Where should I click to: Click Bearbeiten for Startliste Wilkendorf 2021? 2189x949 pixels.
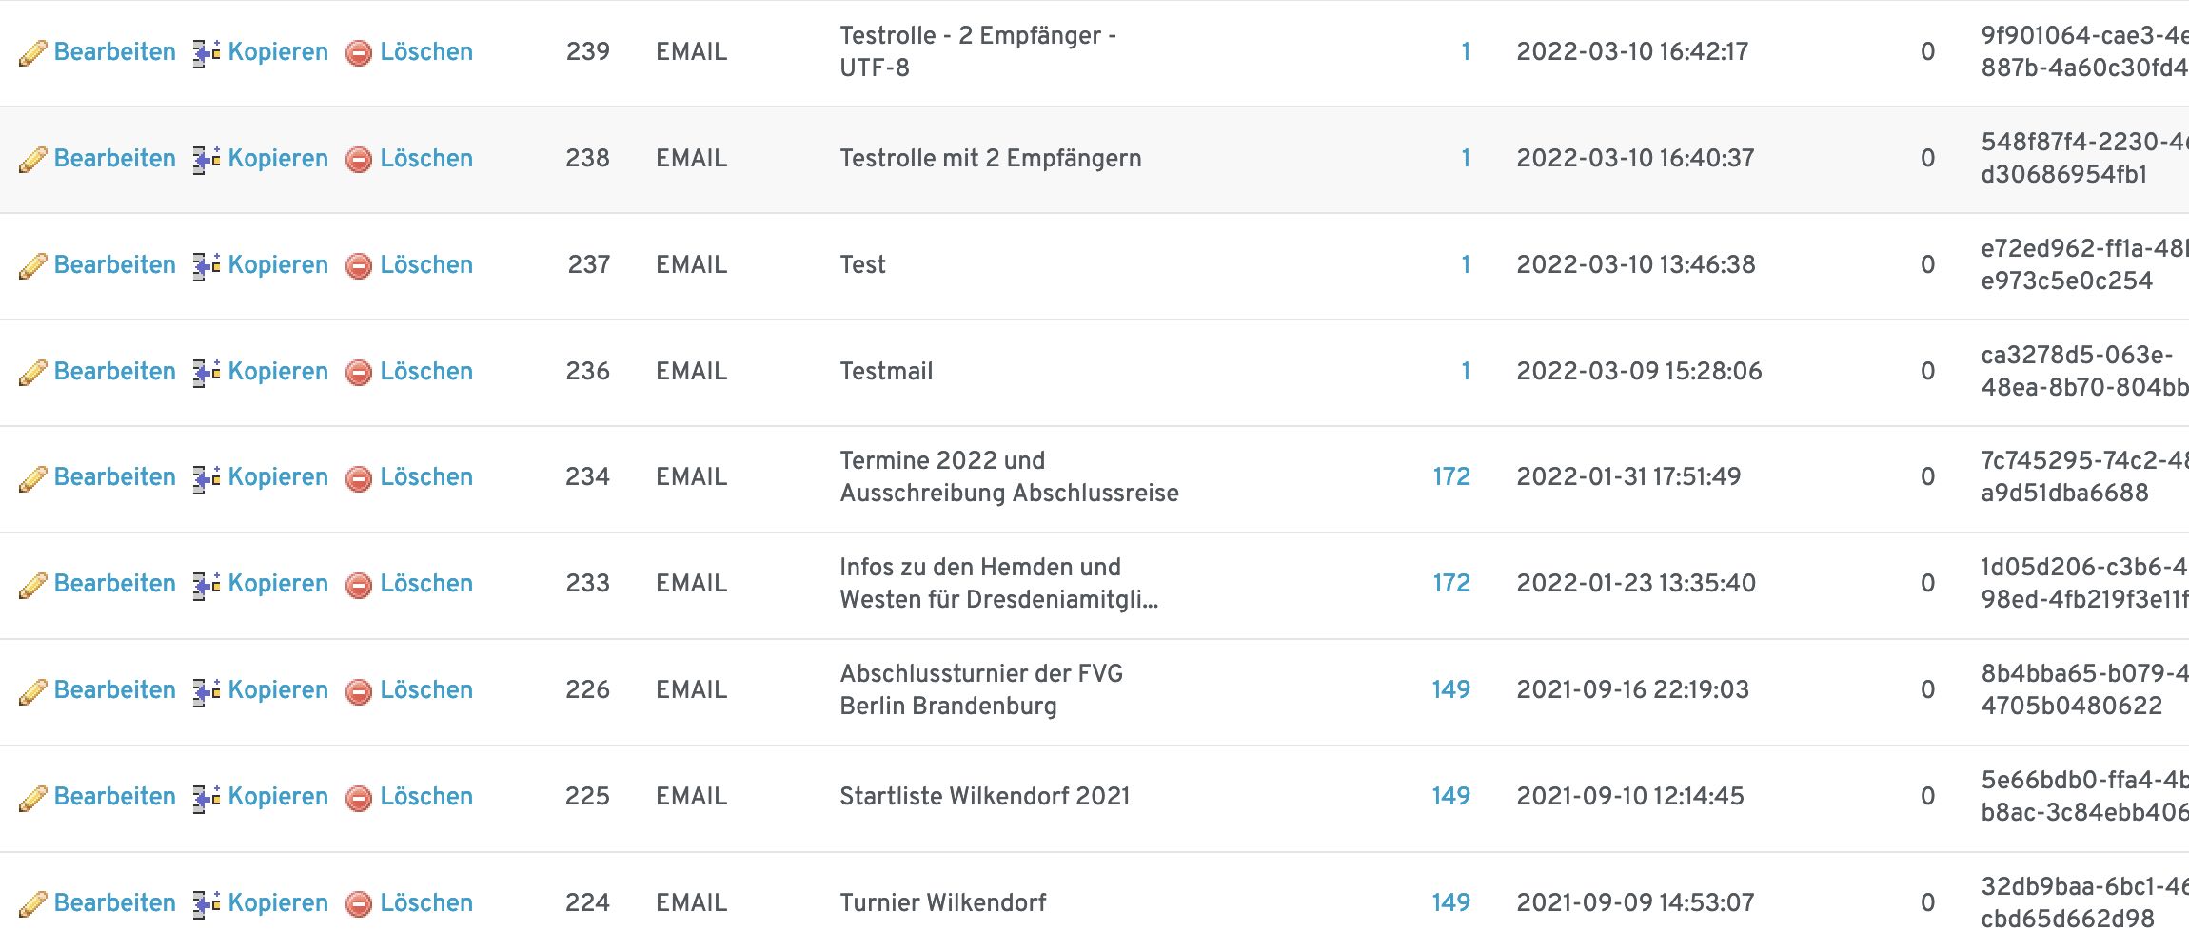tap(114, 796)
